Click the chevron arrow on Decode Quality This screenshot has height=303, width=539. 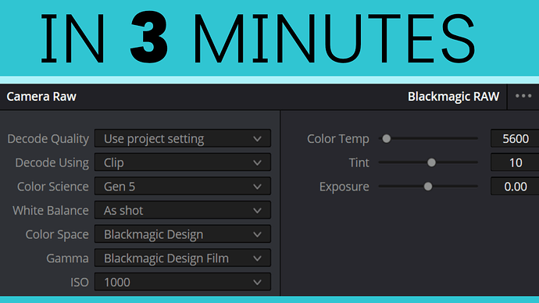click(258, 139)
